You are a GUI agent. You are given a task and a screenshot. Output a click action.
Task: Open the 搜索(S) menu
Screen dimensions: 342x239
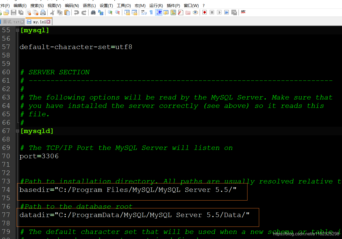pyautogui.click(x=37, y=5)
